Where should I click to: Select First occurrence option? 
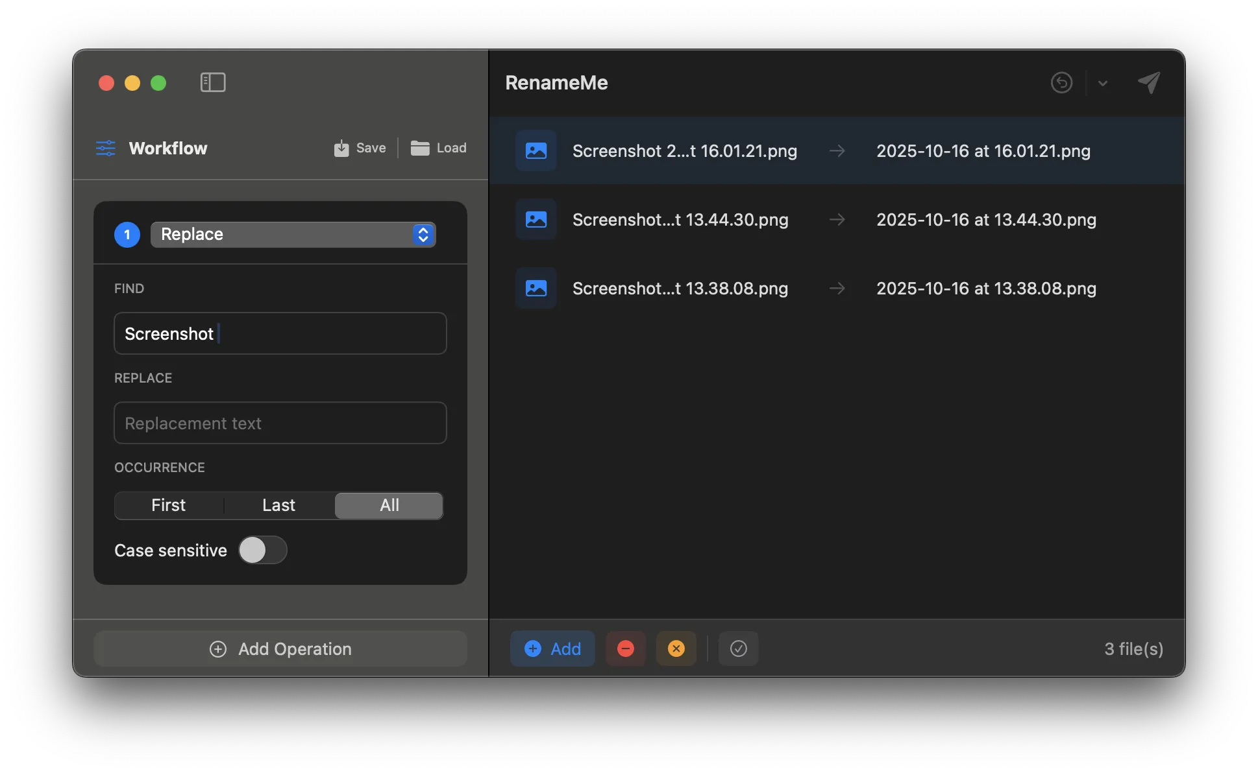(x=169, y=505)
